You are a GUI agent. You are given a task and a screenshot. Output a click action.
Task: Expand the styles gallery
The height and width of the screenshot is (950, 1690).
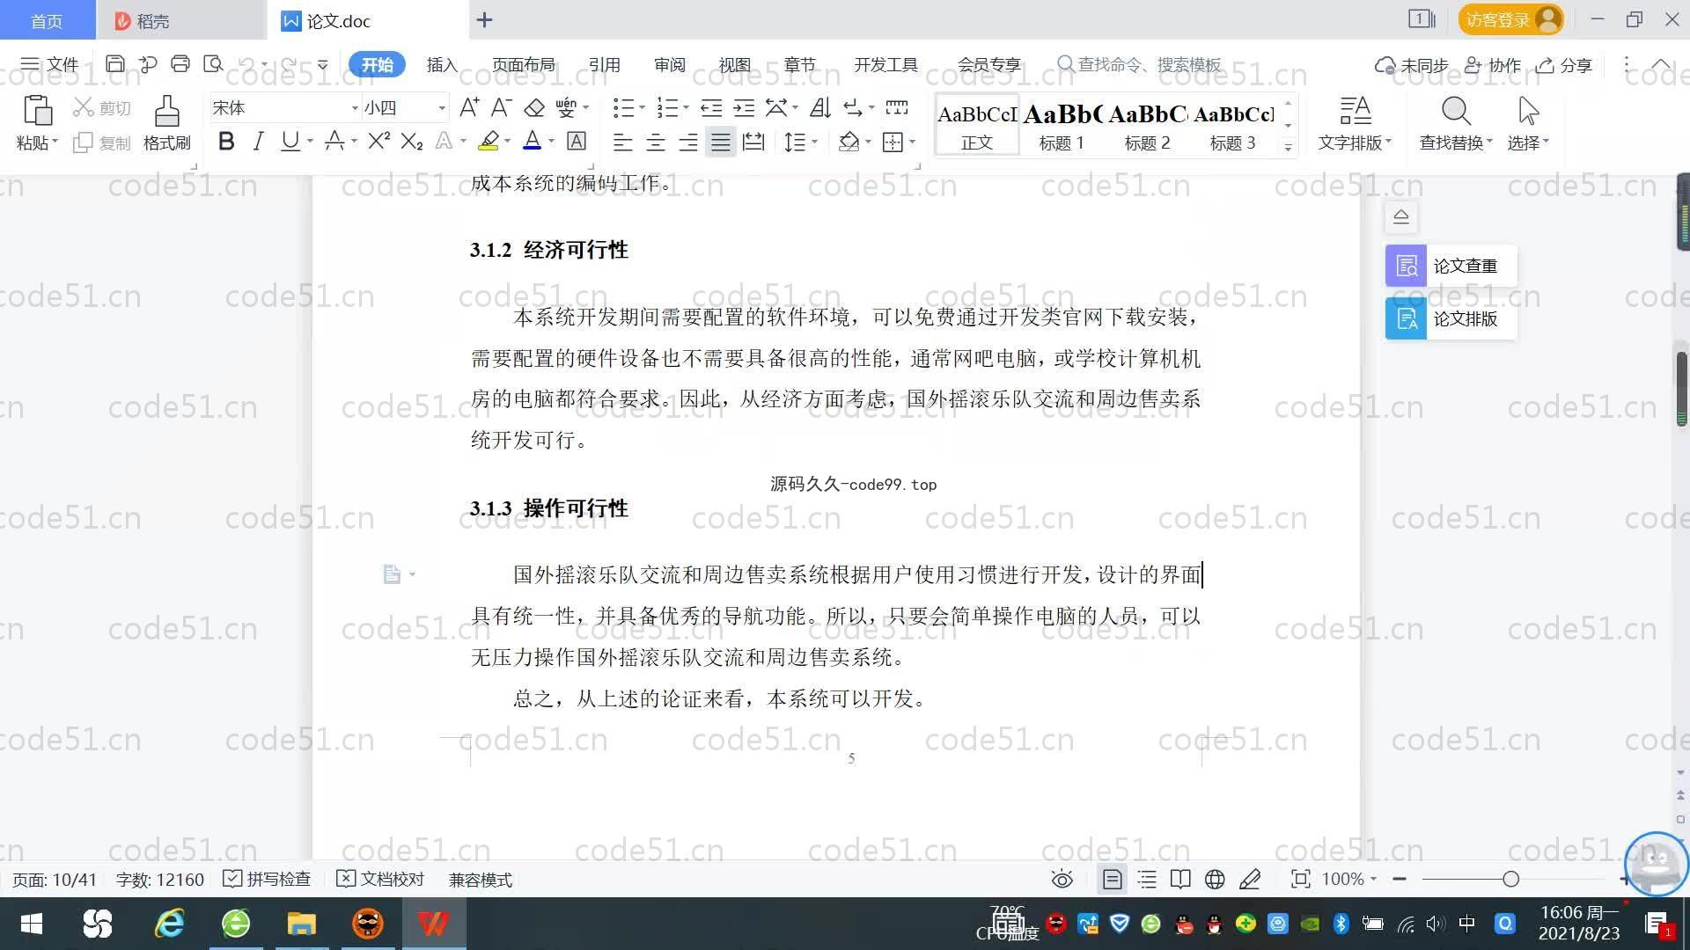pyautogui.click(x=1288, y=148)
